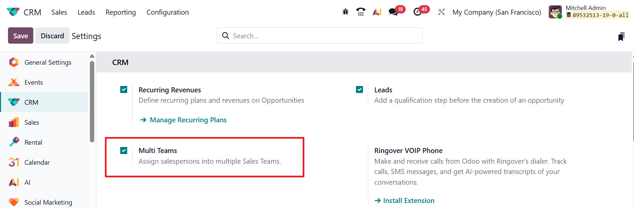Click the bookmark icon near the search bar
Image resolution: width=634 pixels, height=208 pixels.
coord(621,36)
